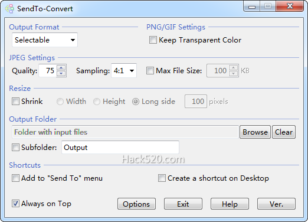Tick the Max File Size checkbox

pyautogui.click(x=150, y=71)
